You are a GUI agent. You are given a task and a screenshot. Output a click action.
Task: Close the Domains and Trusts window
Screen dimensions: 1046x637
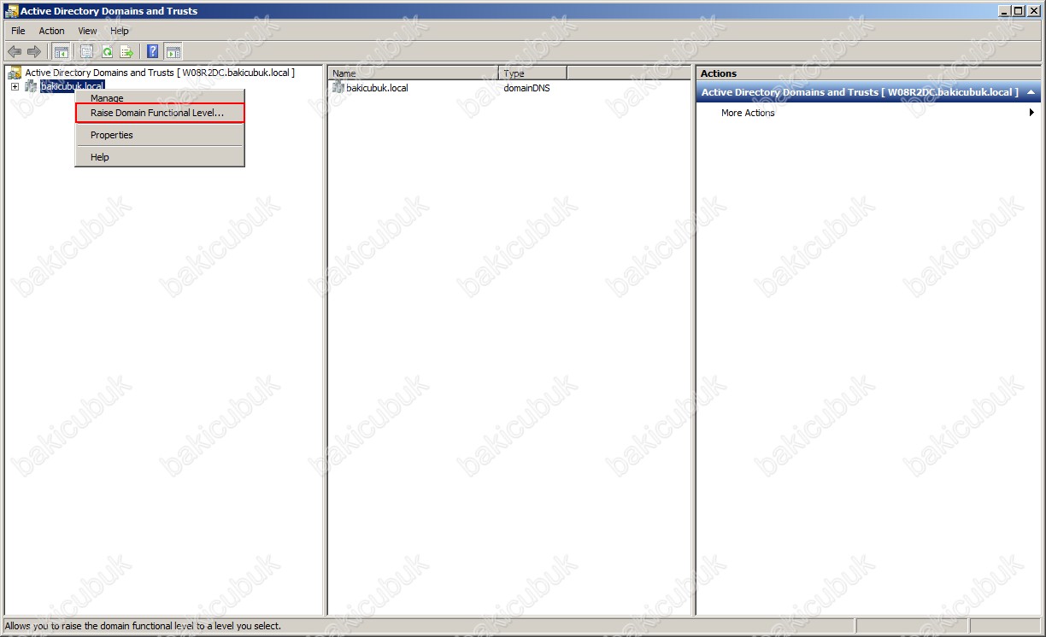(1034, 11)
